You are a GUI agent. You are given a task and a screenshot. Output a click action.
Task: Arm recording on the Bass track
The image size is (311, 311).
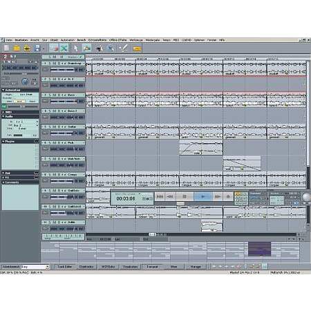(59, 95)
